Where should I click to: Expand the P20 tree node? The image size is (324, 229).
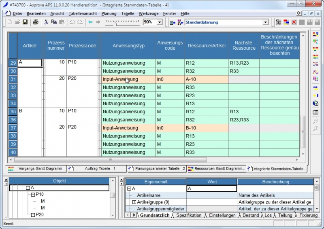click(33, 215)
